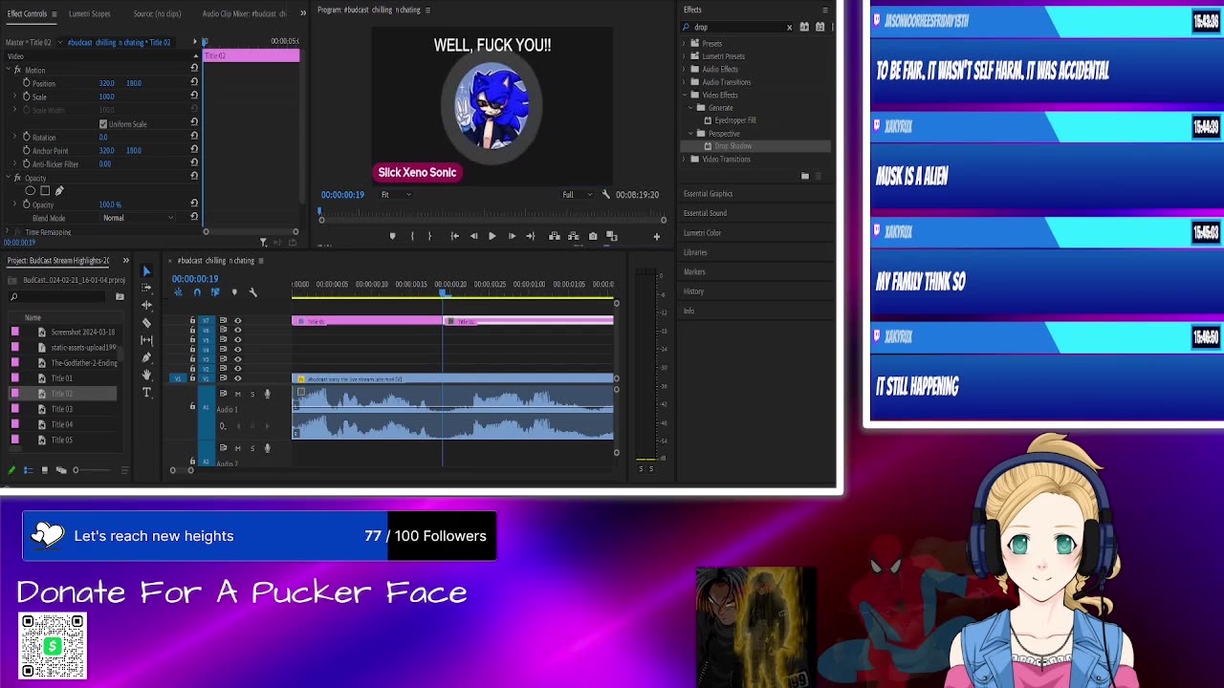Select the Razor tool

(146, 323)
